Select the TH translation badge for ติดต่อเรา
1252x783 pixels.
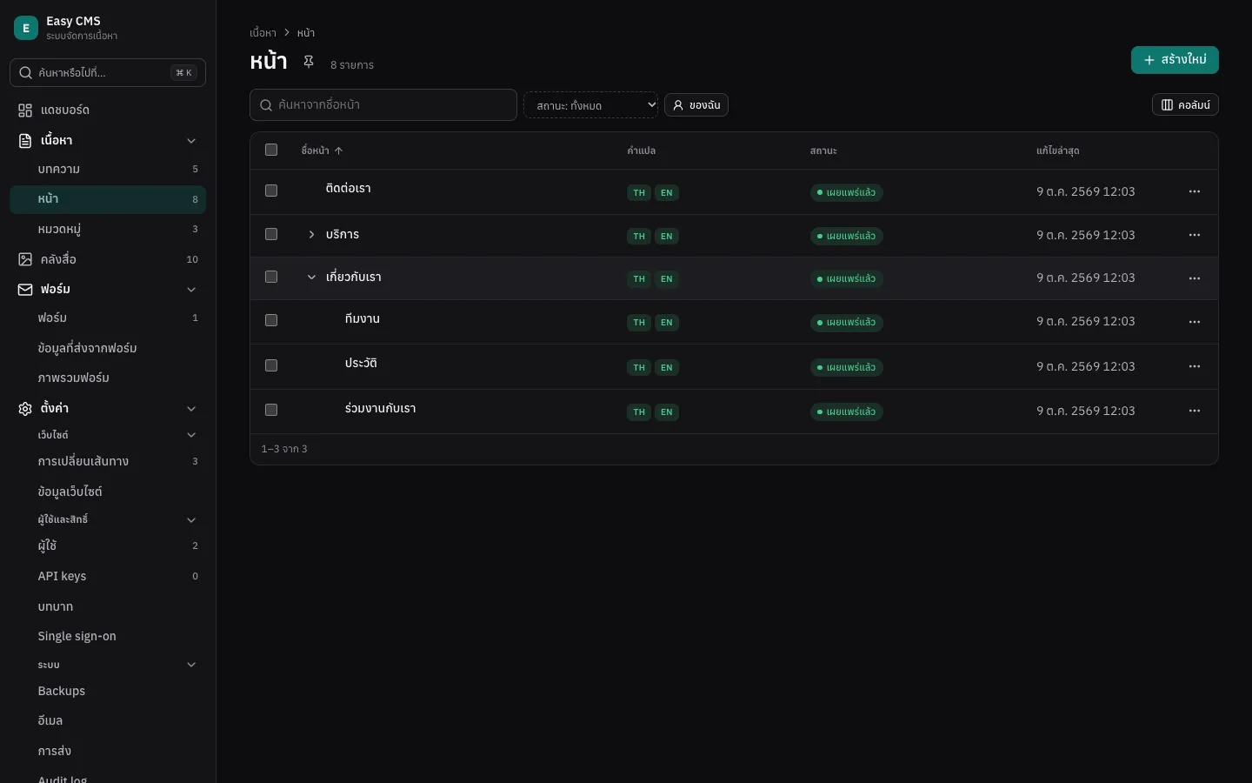point(639,192)
